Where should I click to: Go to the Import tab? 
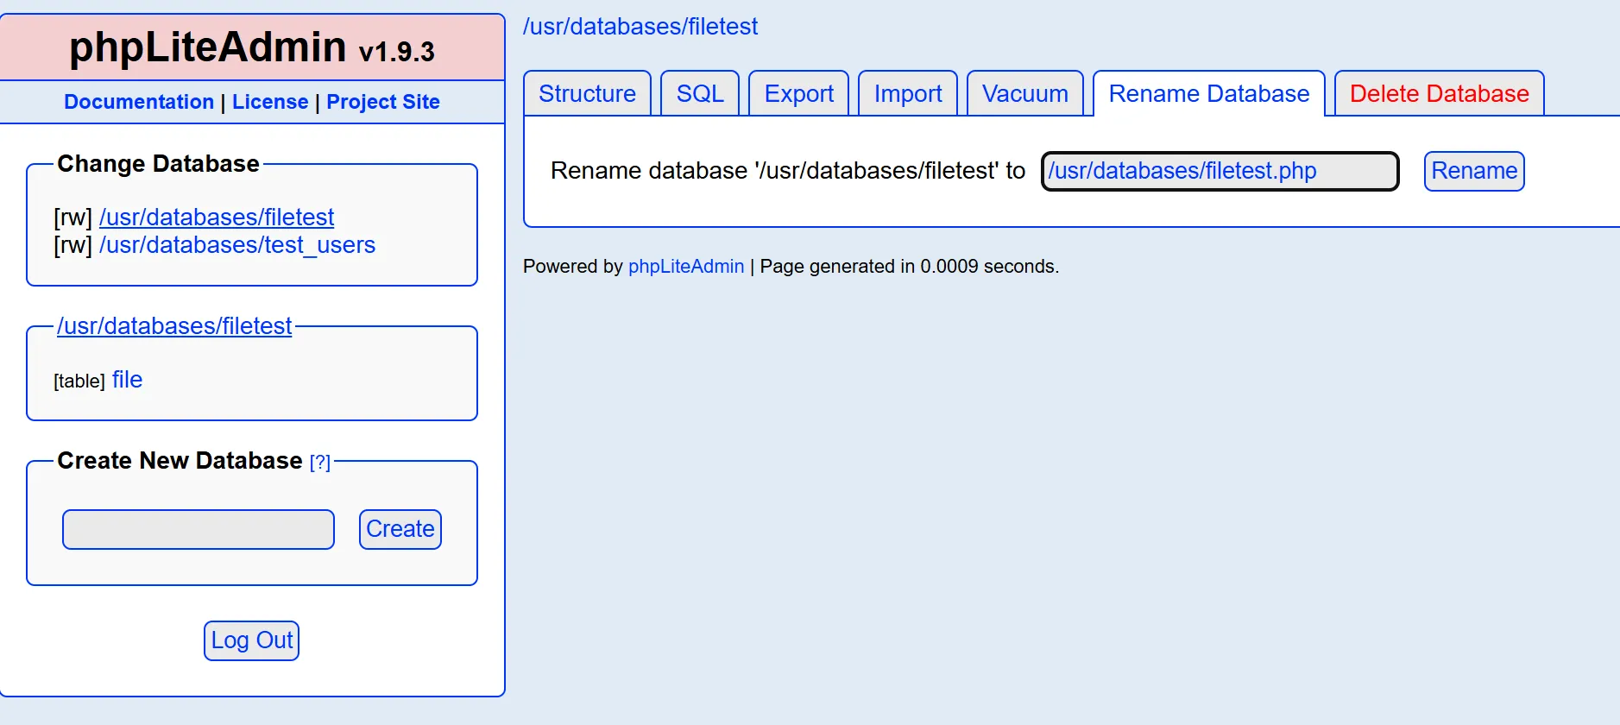pyautogui.click(x=907, y=93)
